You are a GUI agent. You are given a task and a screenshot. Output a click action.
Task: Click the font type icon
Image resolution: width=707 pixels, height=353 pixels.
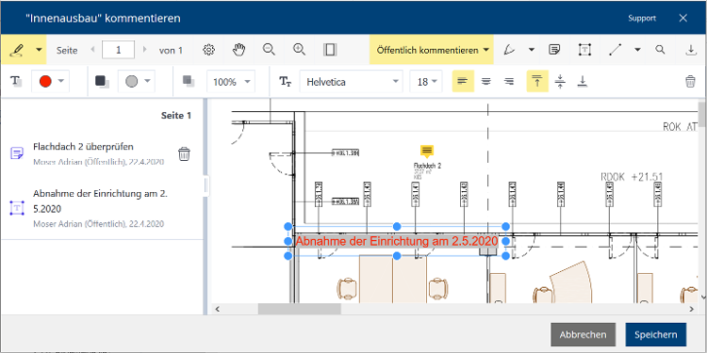tap(285, 82)
